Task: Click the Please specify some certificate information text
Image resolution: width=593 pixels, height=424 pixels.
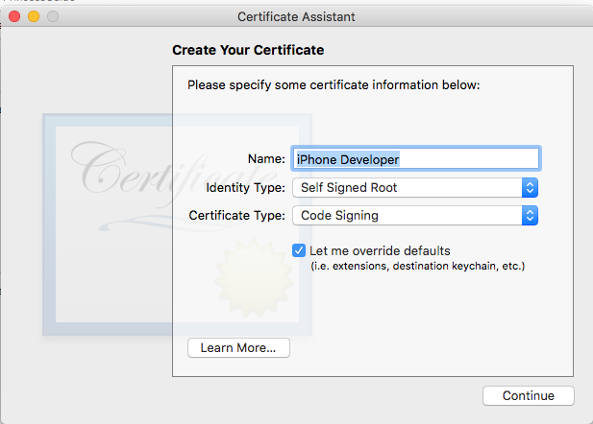Action: coord(334,85)
